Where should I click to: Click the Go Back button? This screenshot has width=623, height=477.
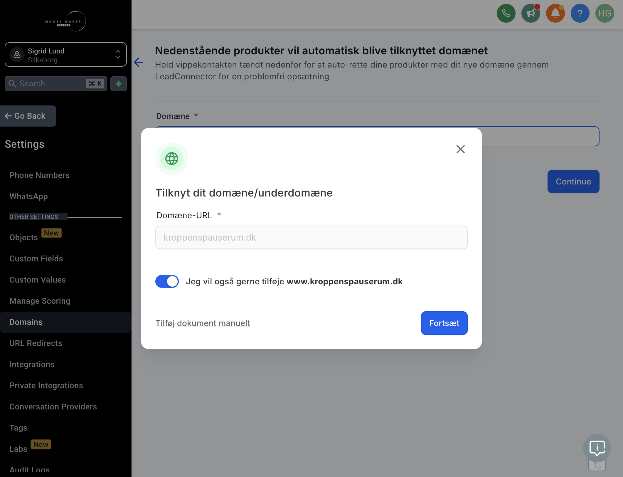pyautogui.click(x=28, y=116)
